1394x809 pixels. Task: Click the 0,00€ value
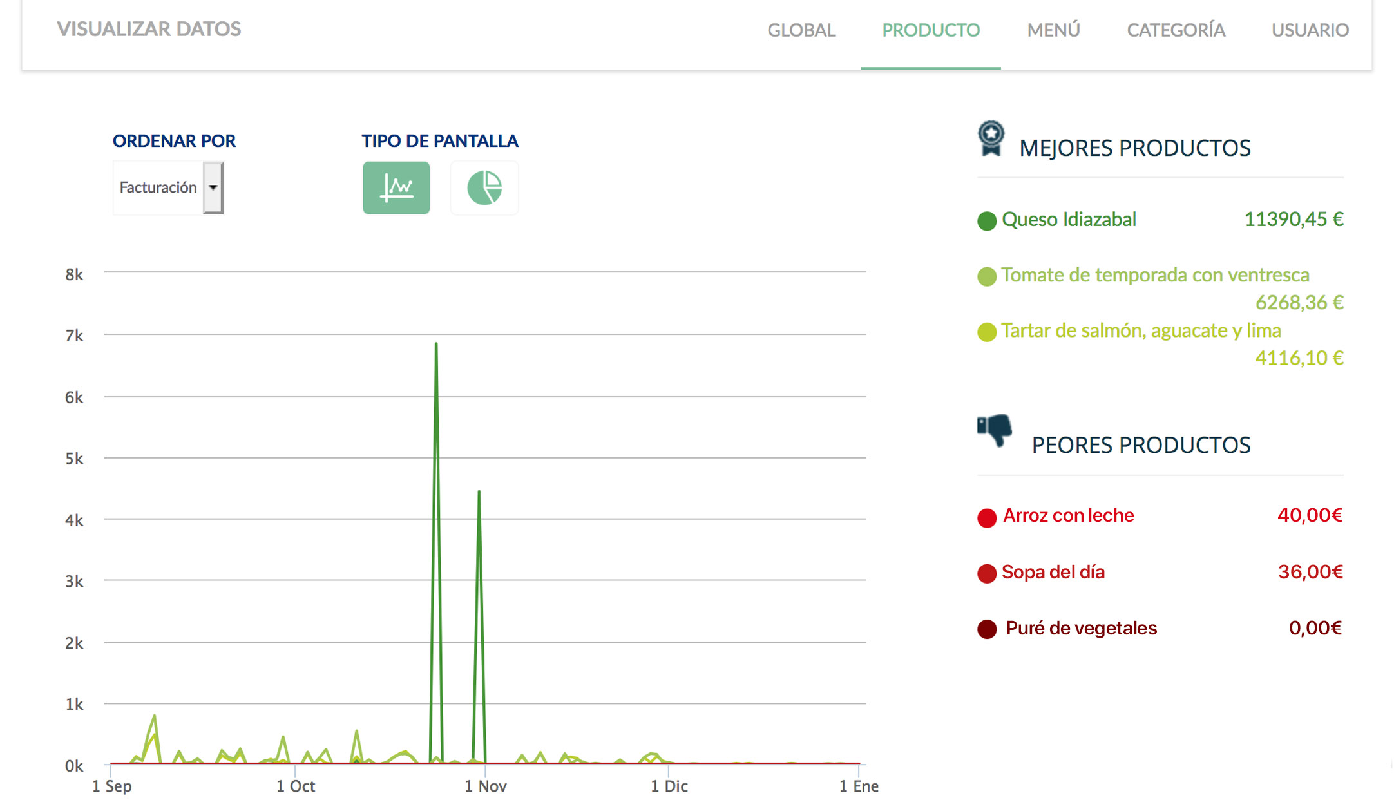point(1315,628)
